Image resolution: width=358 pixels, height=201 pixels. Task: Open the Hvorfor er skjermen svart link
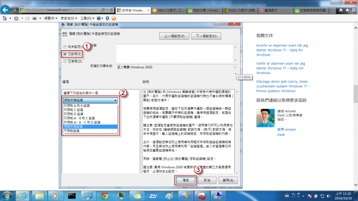(x=282, y=50)
